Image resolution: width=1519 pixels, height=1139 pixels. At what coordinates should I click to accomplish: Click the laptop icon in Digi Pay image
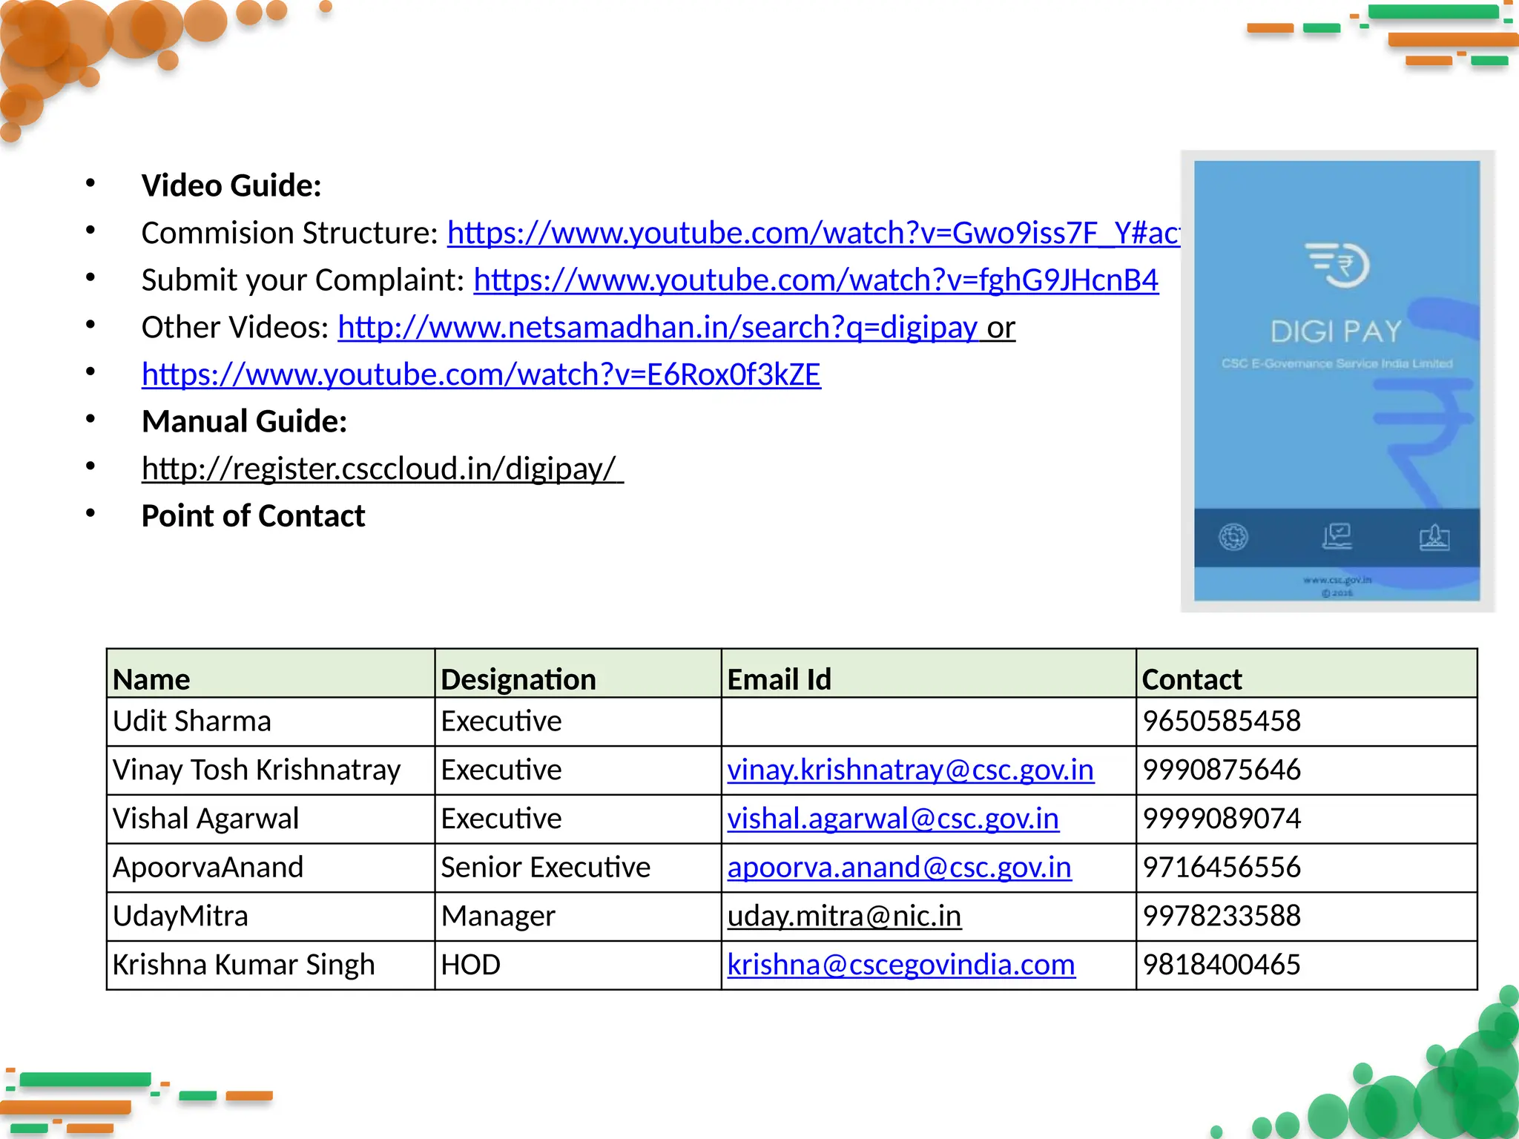tap(1337, 536)
